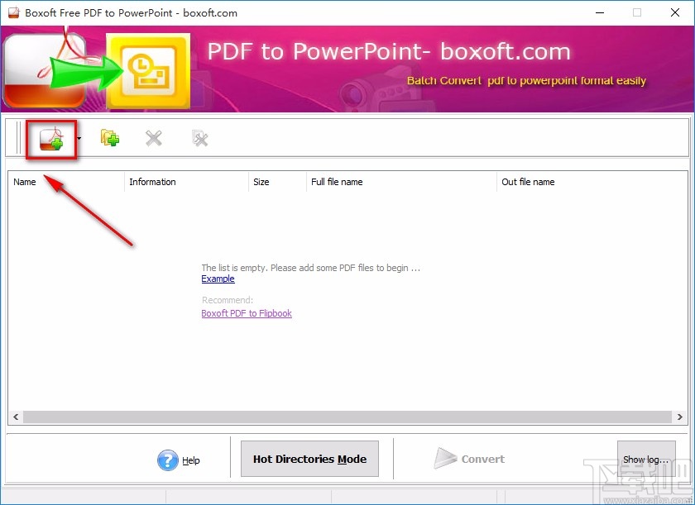Click the Information column header
This screenshot has width=695, height=505.
pyautogui.click(x=187, y=182)
